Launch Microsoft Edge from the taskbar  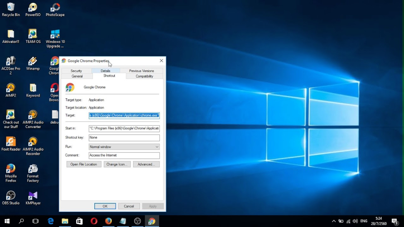50,221
